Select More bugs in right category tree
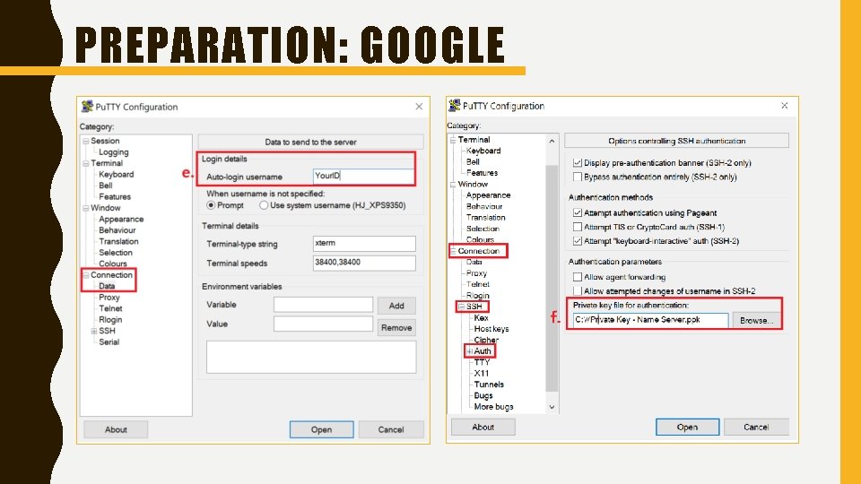This screenshot has height=484, width=861. point(493,407)
